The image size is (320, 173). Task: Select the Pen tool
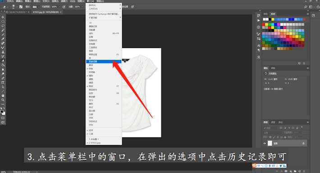pyautogui.click(x=3, y=78)
